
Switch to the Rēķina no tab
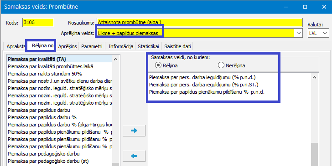(x=42, y=45)
